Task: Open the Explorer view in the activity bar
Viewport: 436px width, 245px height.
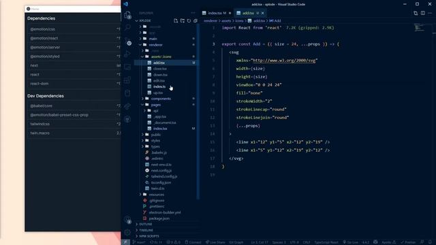Action: (127, 15)
